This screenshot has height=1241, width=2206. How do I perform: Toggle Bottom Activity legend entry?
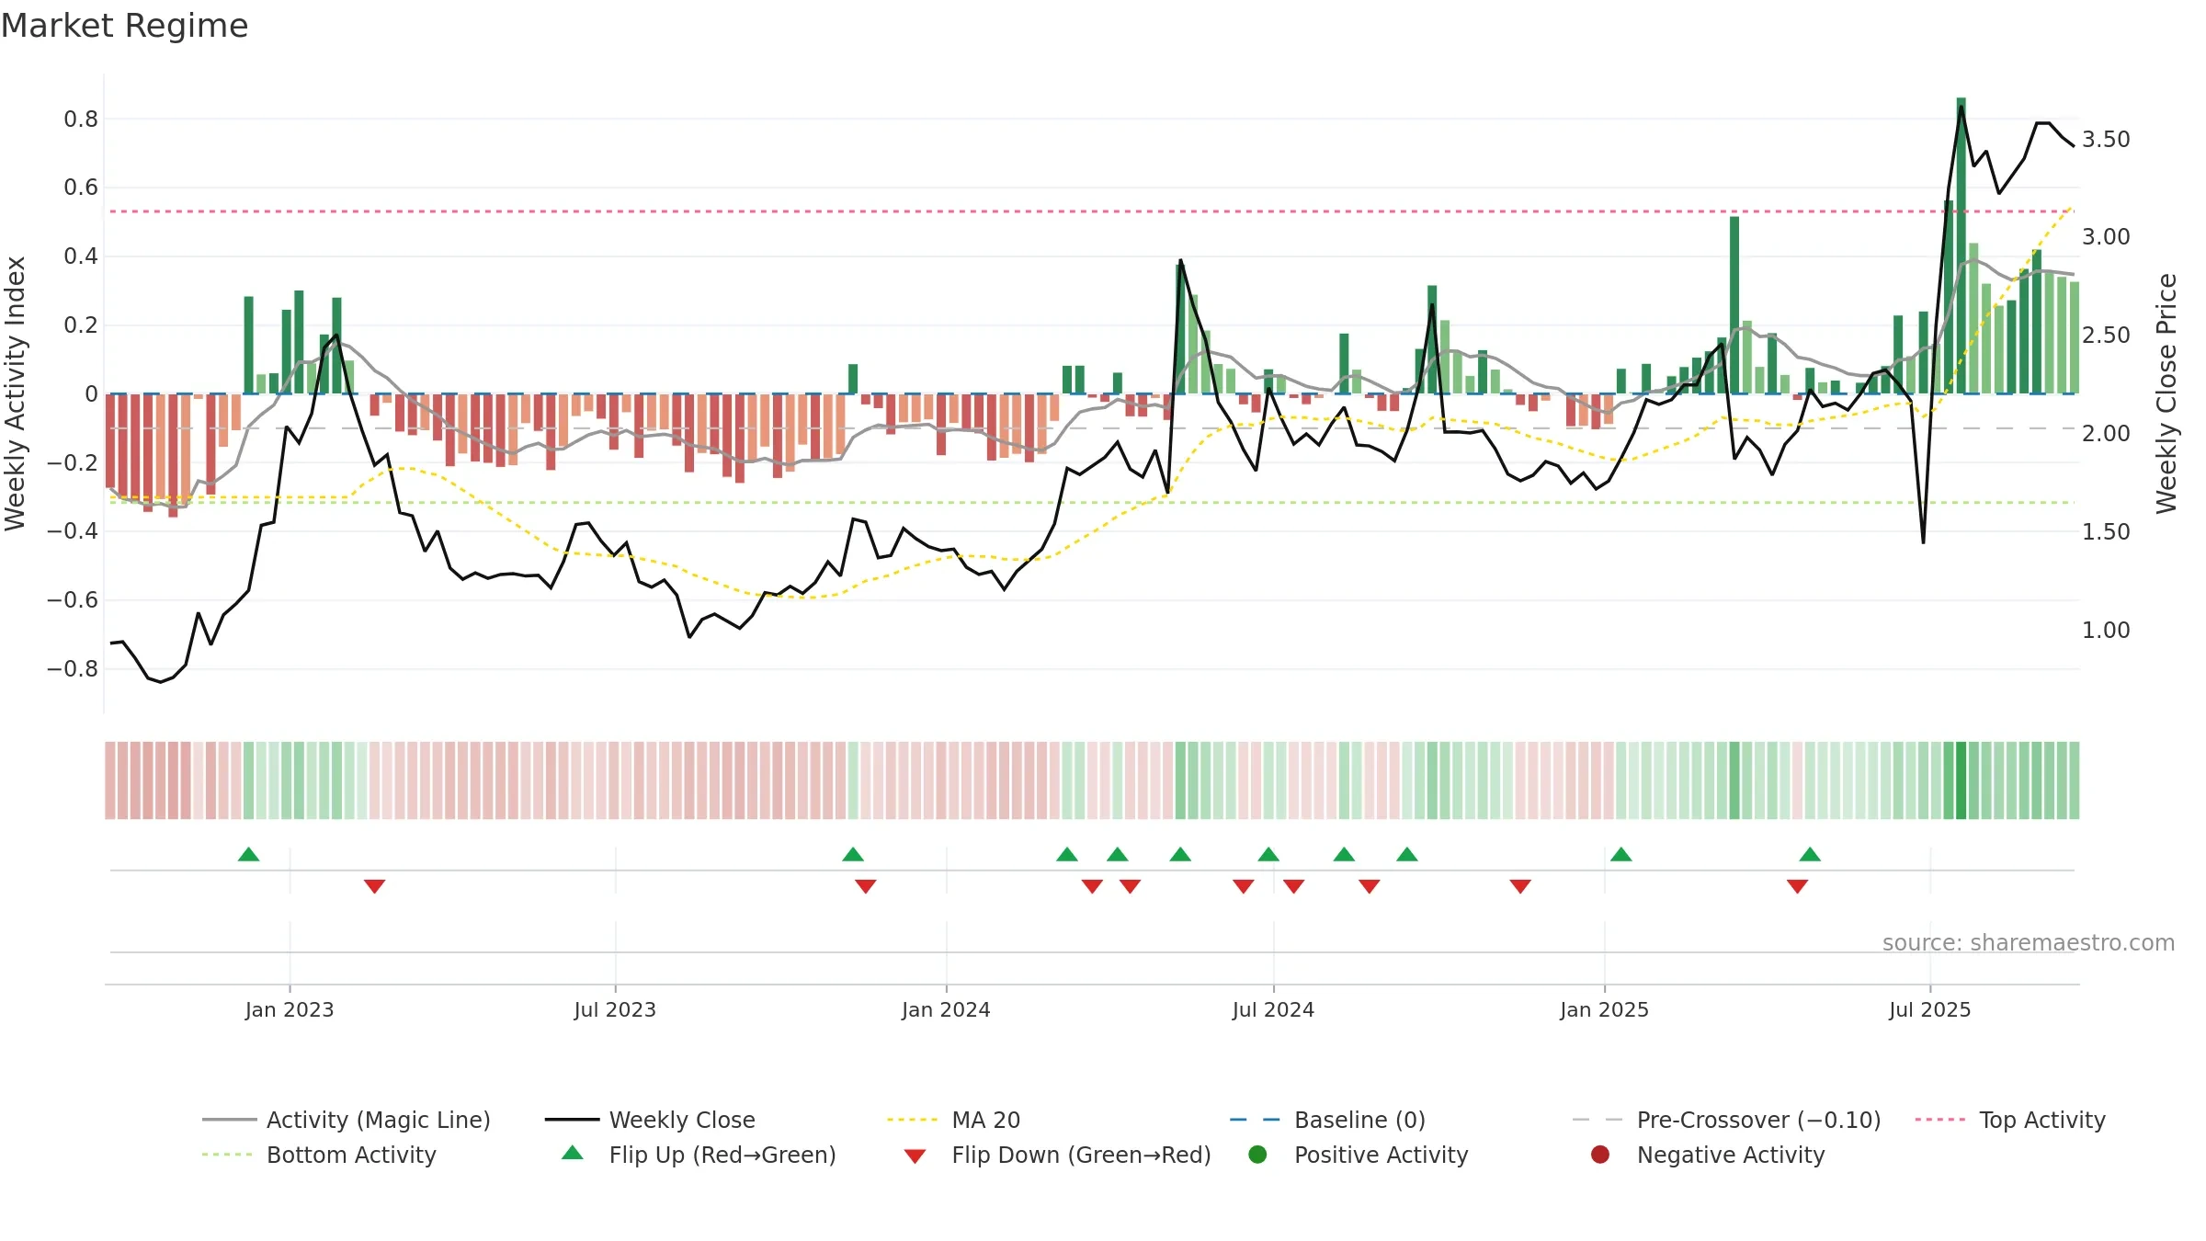pyautogui.click(x=319, y=1155)
